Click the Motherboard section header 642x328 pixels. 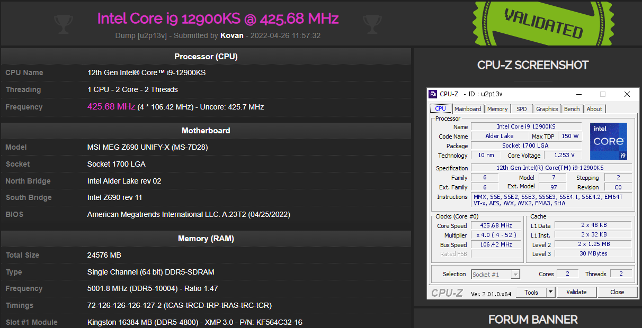(206, 131)
